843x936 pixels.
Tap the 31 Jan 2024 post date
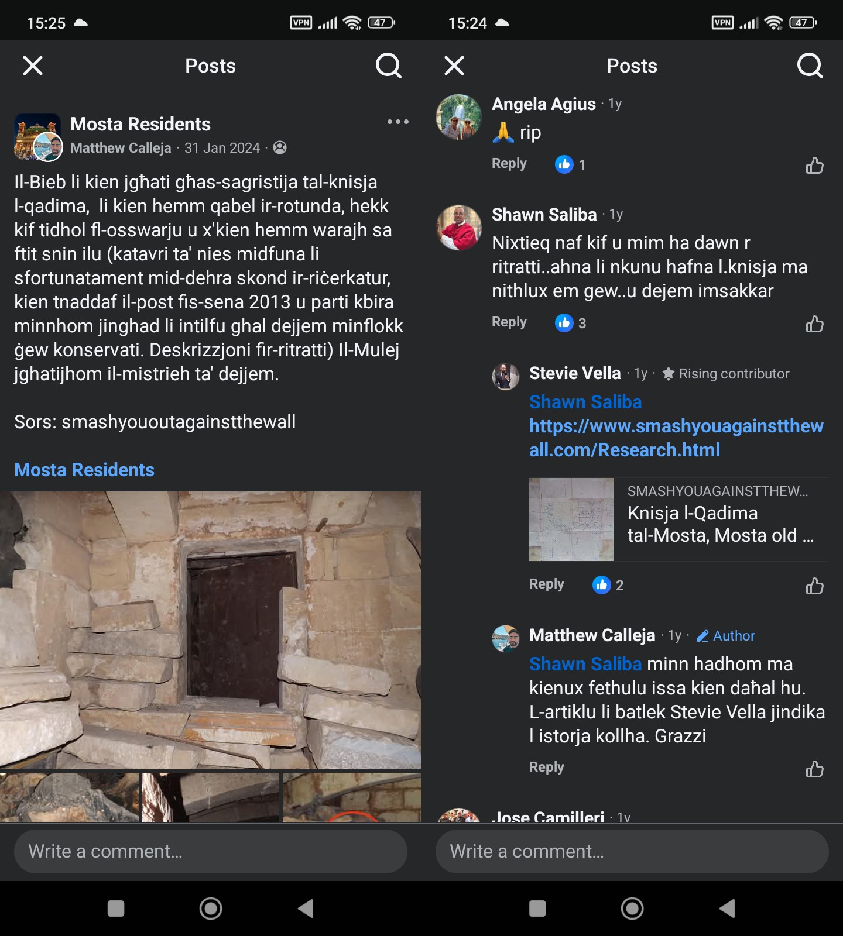pyautogui.click(x=222, y=148)
